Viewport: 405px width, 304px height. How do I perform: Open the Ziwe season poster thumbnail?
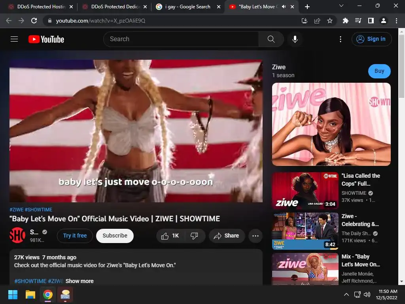point(331,124)
